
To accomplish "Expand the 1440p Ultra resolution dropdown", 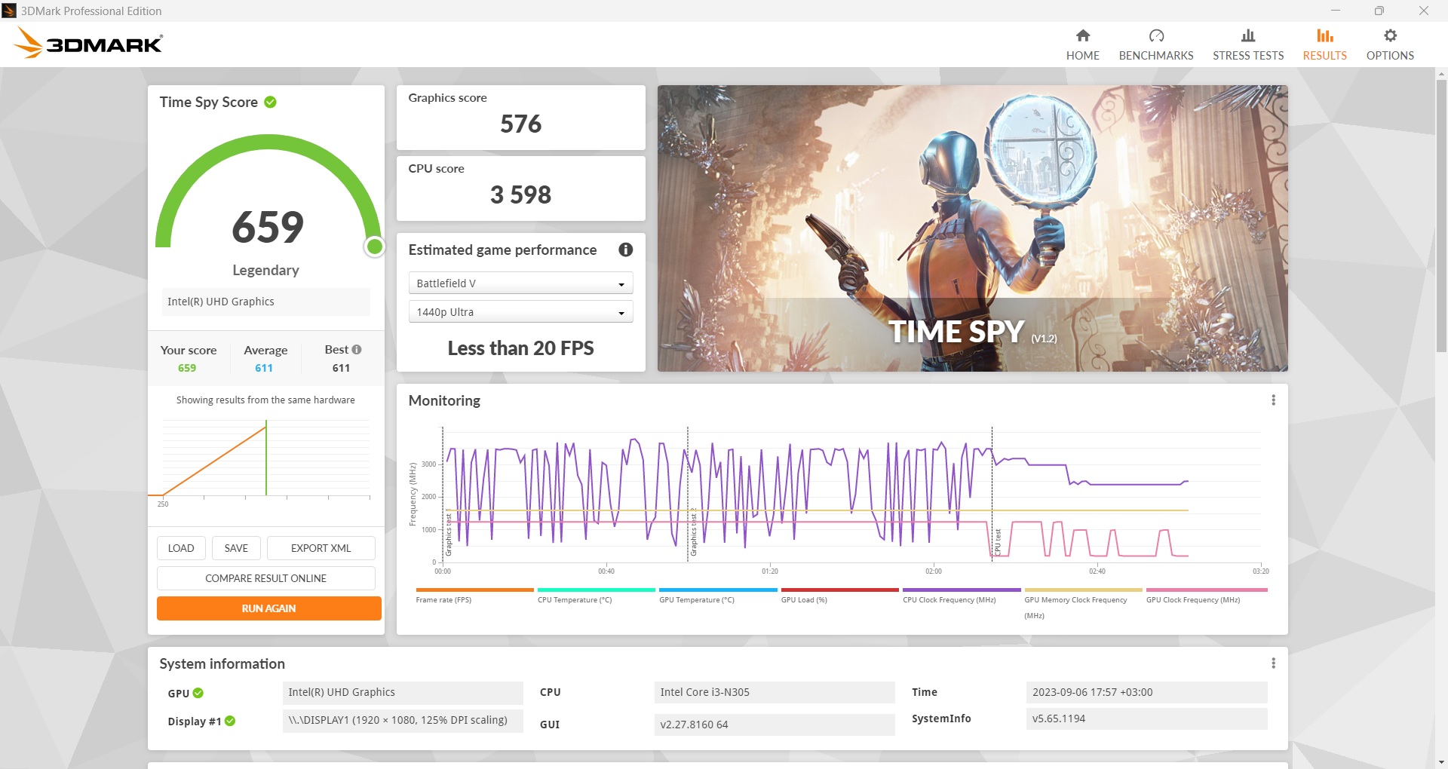I will click(520, 312).
